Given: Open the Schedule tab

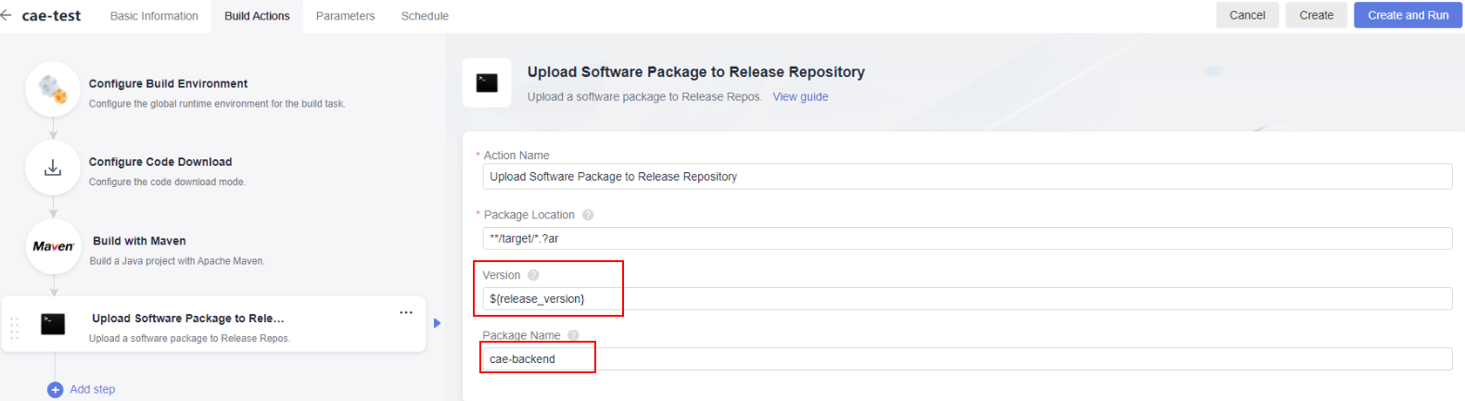Looking at the screenshot, I should (425, 16).
